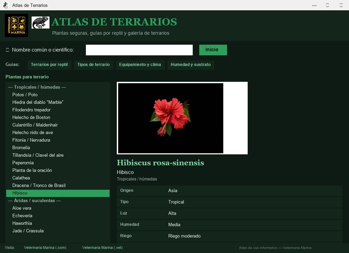Click the Áridas / suculentas group header
The height and width of the screenshot is (253, 349).
tap(58, 201)
